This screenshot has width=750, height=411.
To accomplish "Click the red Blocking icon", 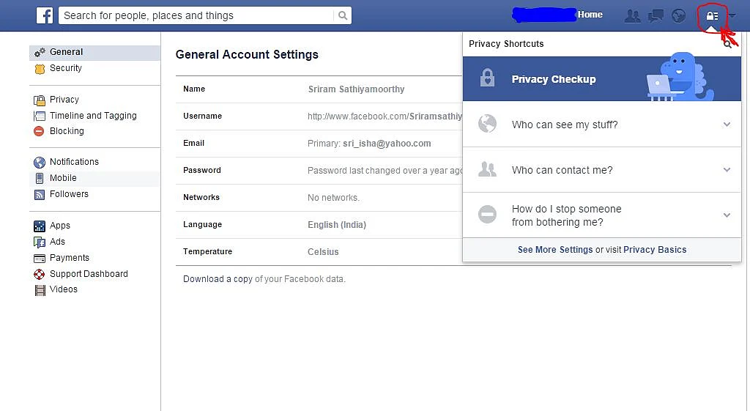I will coord(40,131).
